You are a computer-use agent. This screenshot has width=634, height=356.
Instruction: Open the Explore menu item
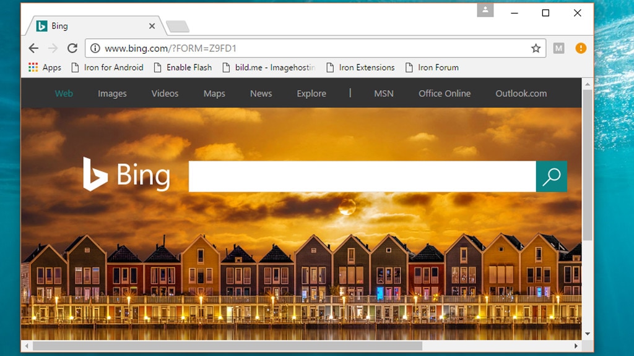(x=311, y=93)
